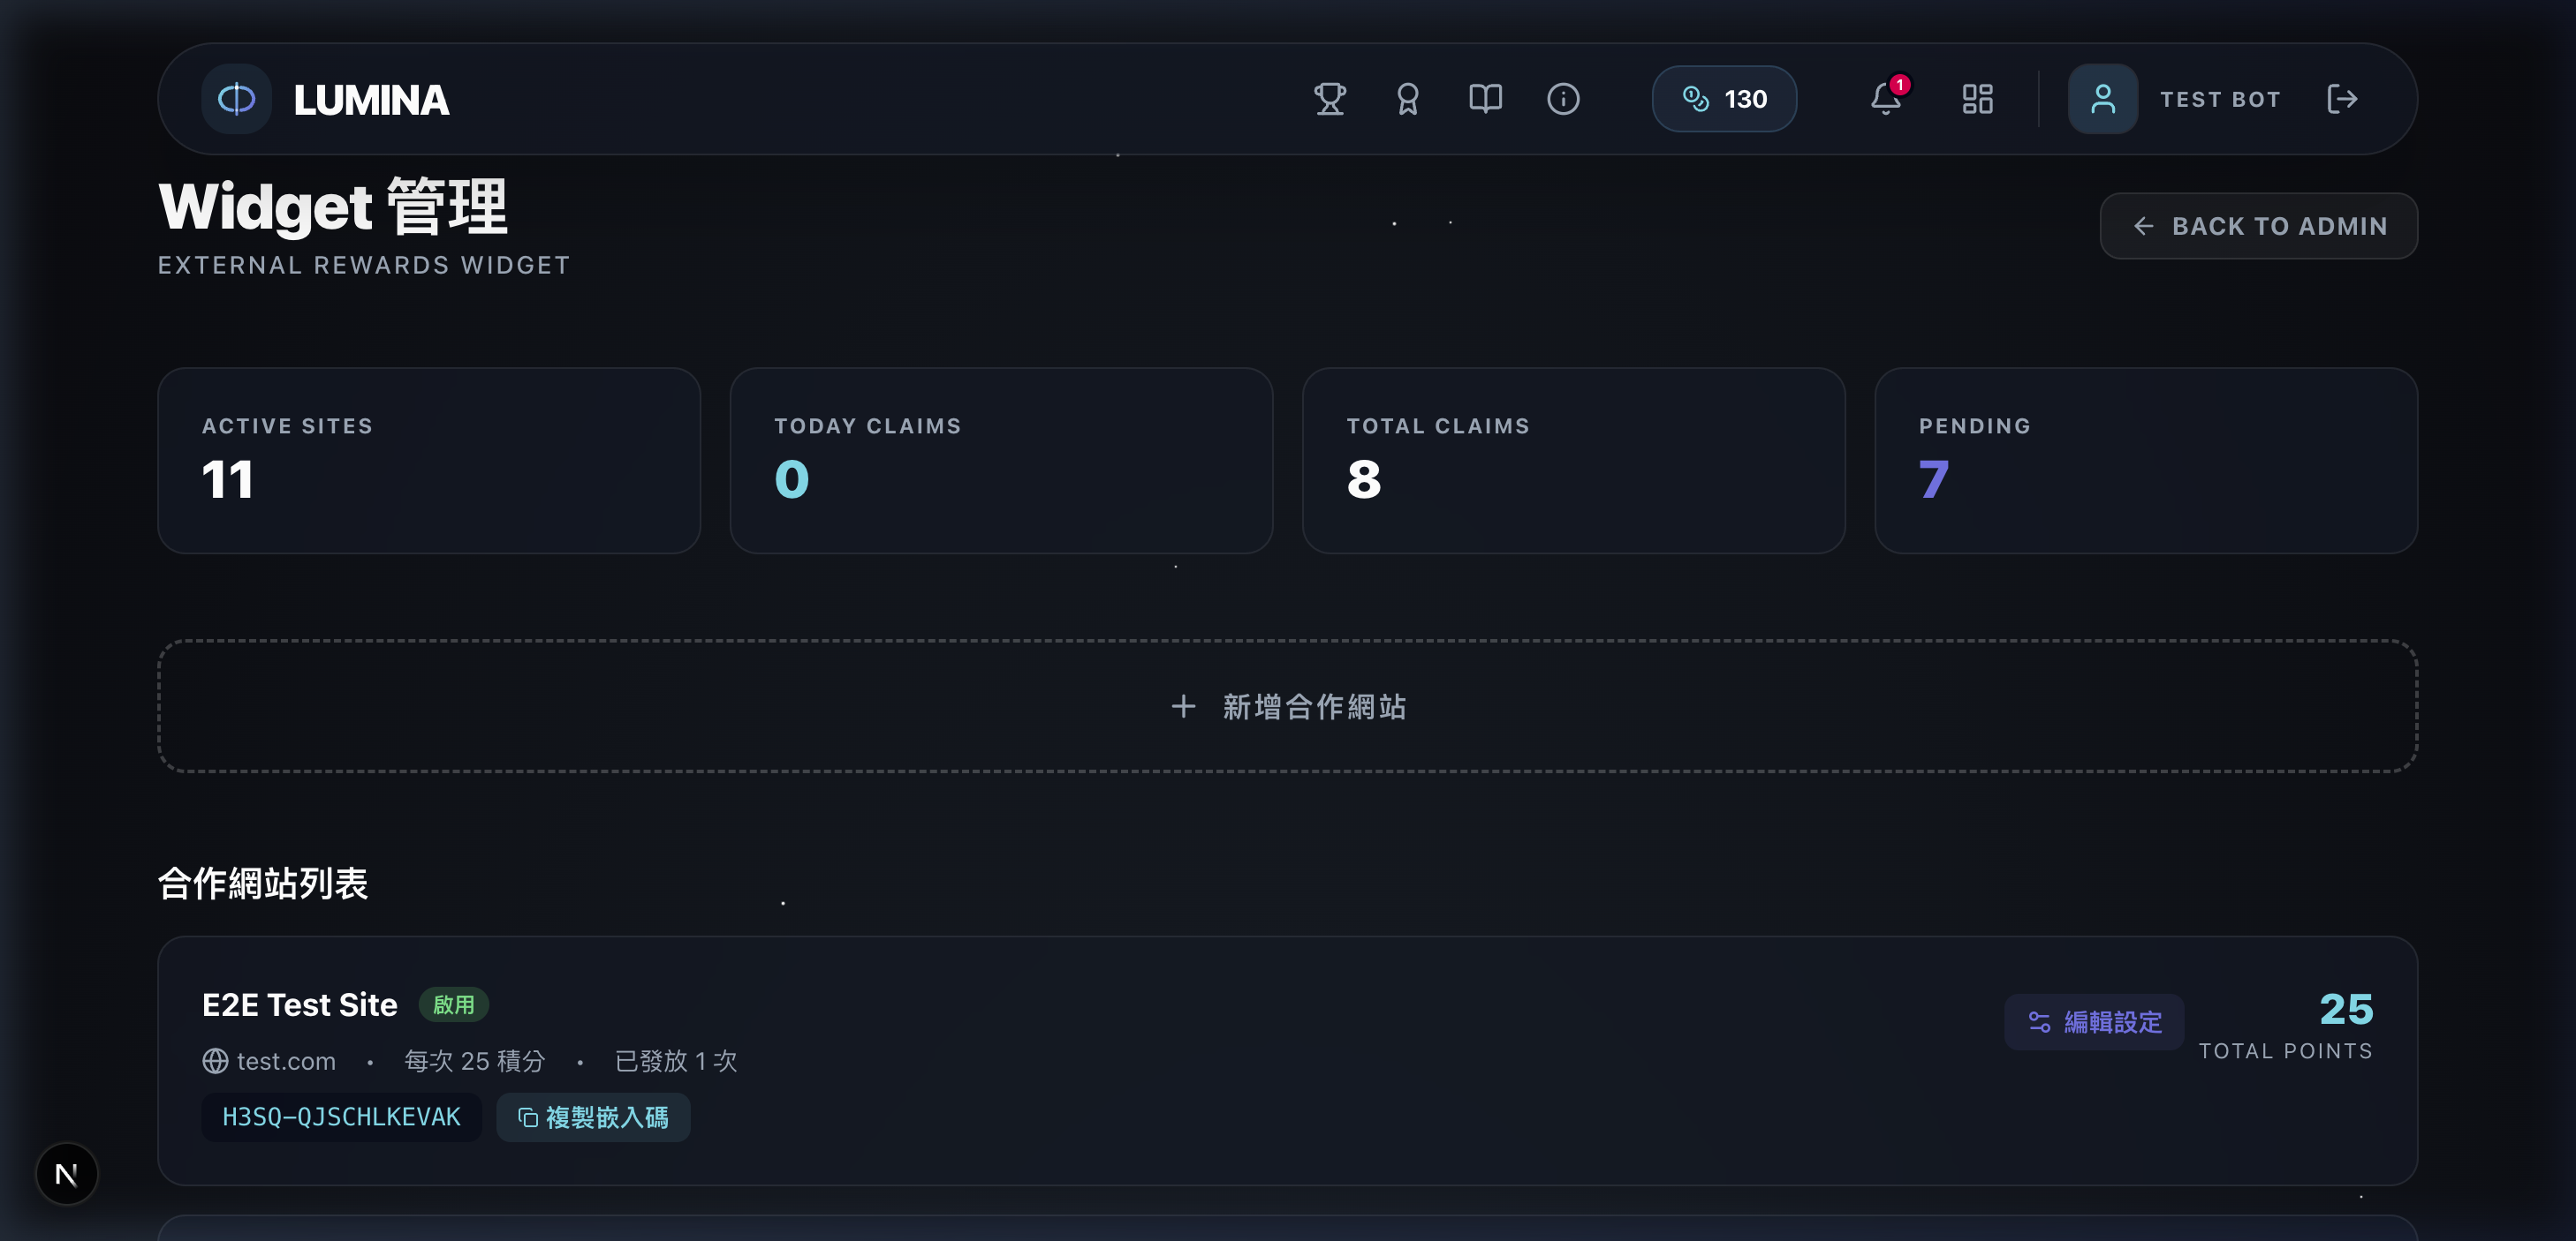This screenshot has height=1241, width=2576.
Task: Click the H3SQ-QJSCHLKEVAK site key
Action: tap(341, 1117)
